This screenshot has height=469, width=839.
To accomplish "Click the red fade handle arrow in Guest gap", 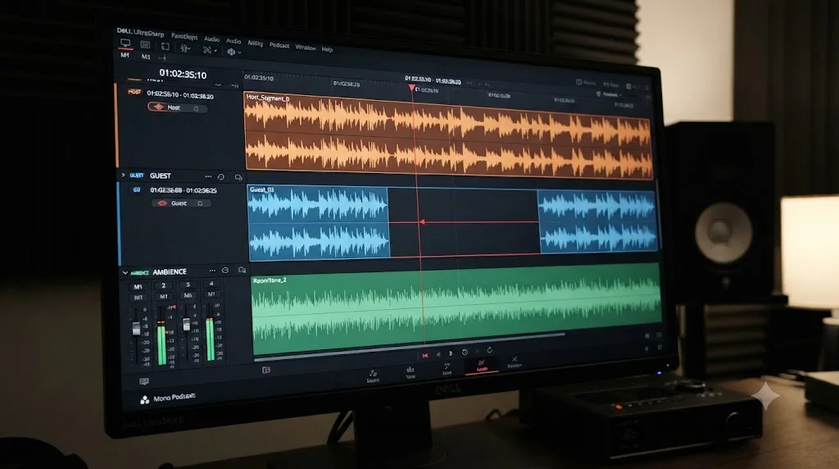I will (422, 221).
